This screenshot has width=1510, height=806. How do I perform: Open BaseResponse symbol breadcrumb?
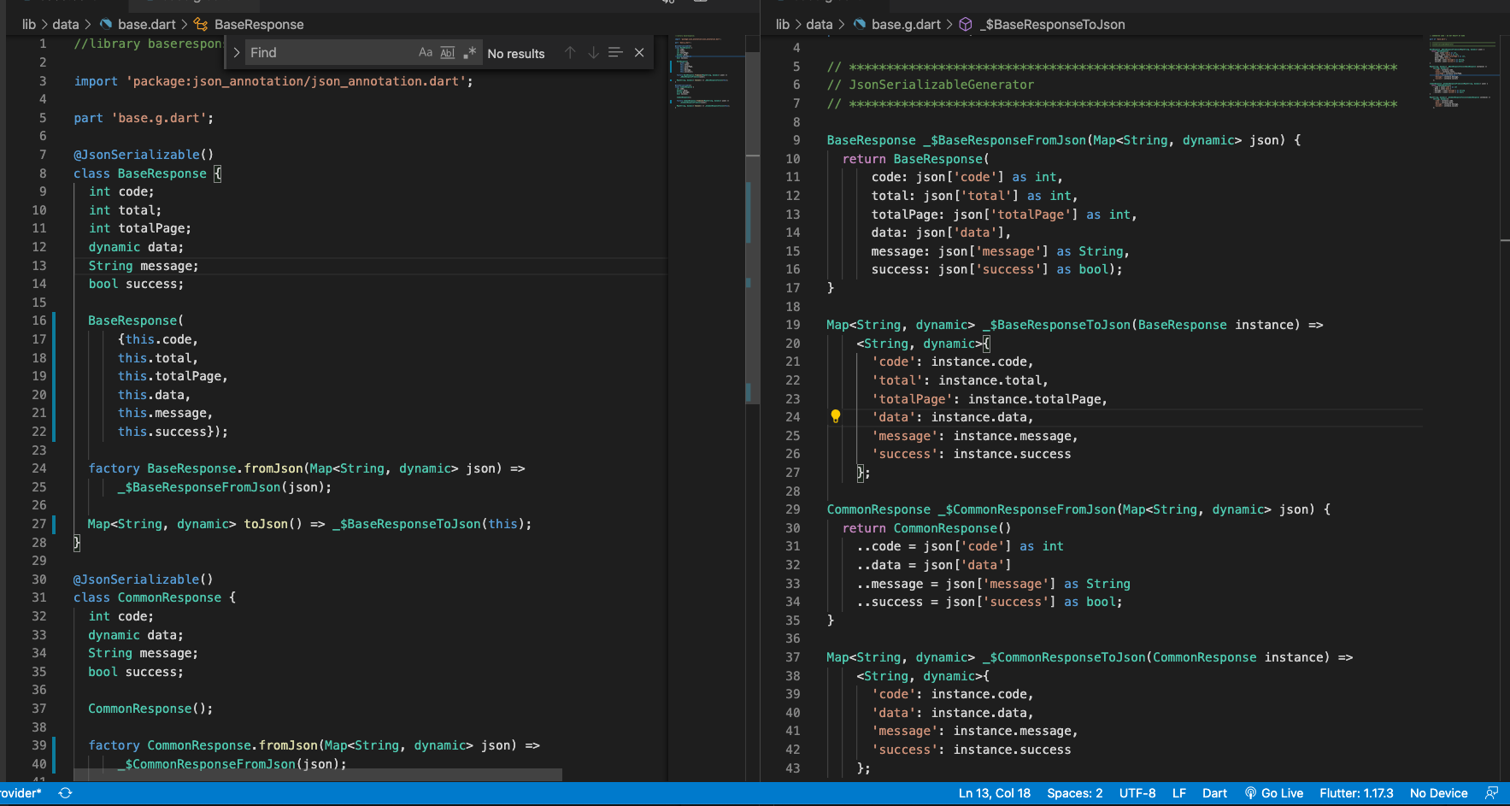point(259,25)
